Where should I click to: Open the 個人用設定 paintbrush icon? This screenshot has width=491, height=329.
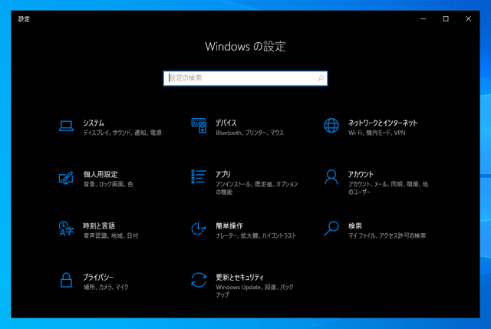tap(66, 178)
